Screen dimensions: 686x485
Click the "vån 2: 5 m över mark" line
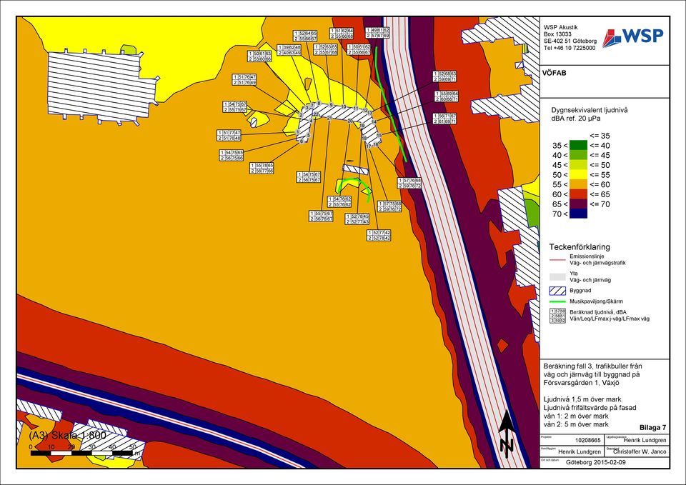(x=576, y=424)
